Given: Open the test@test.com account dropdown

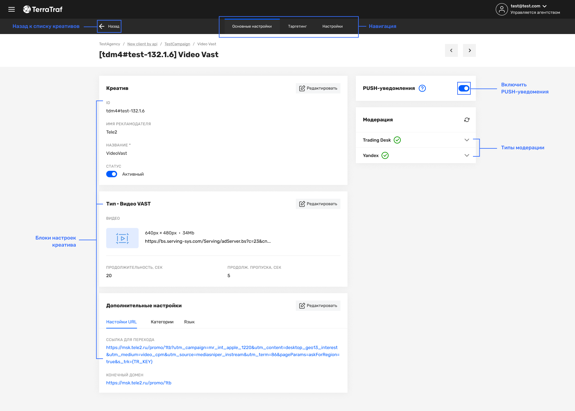Looking at the screenshot, I should [x=528, y=6].
